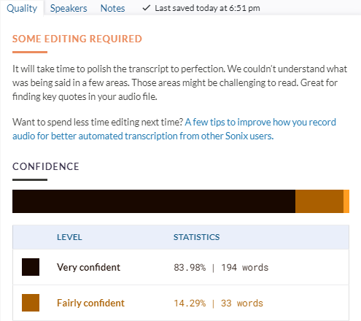Open the Quality tab
This screenshot has height=321, width=361.
point(22,8)
